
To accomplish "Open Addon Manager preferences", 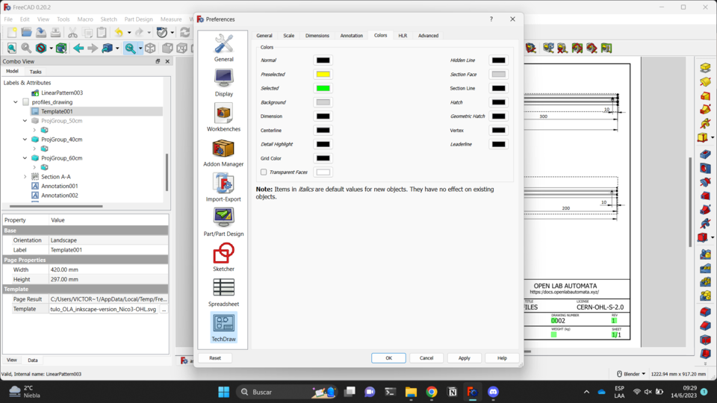I will tap(223, 152).
